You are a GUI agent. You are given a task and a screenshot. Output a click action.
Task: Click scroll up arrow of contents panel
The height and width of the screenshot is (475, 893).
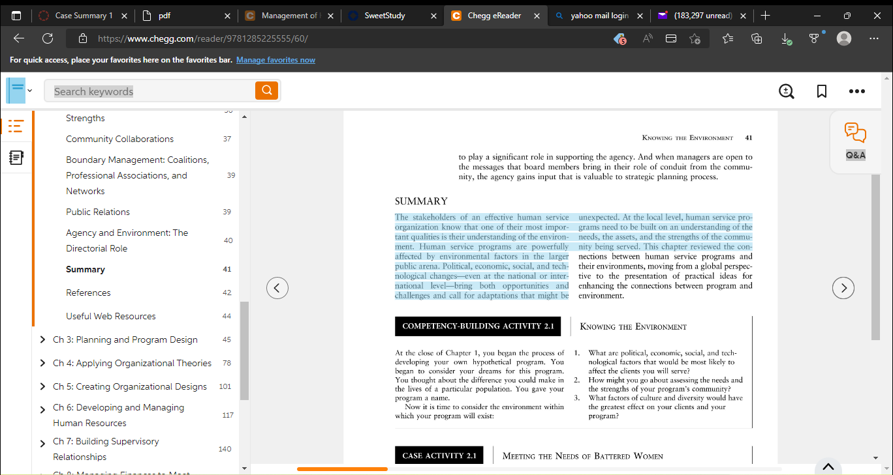pyautogui.click(x=244, y=117)
